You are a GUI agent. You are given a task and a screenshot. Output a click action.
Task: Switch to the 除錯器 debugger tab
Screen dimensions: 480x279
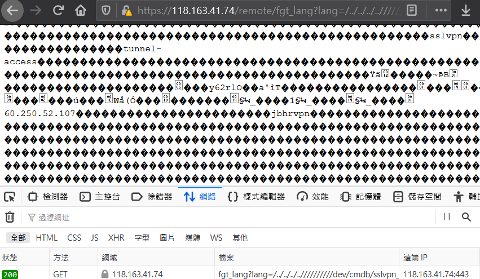(x=152, y=197)
